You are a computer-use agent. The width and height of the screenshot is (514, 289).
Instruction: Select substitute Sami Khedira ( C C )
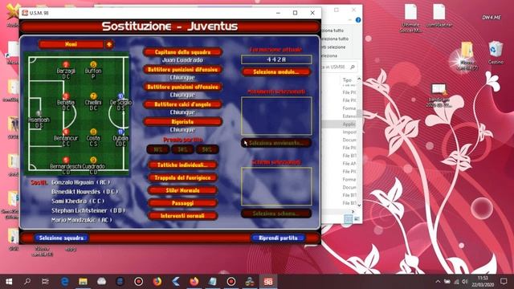coord(78,201)
